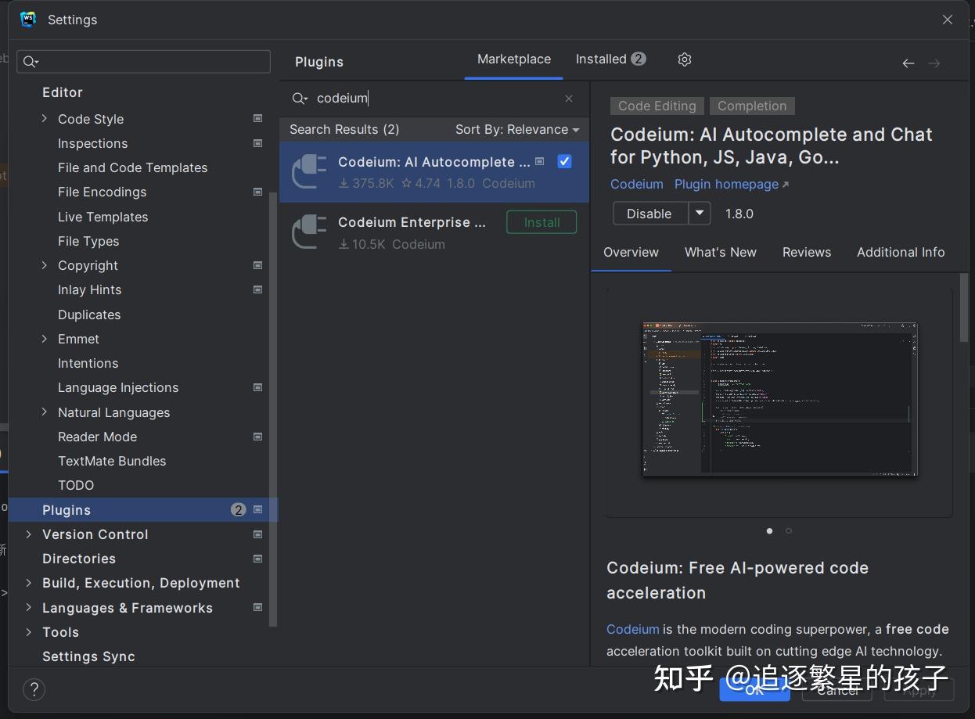This screenshot has width=975, height=719.
Task: Expand the Copyright tree node
Action: (45, 265)
